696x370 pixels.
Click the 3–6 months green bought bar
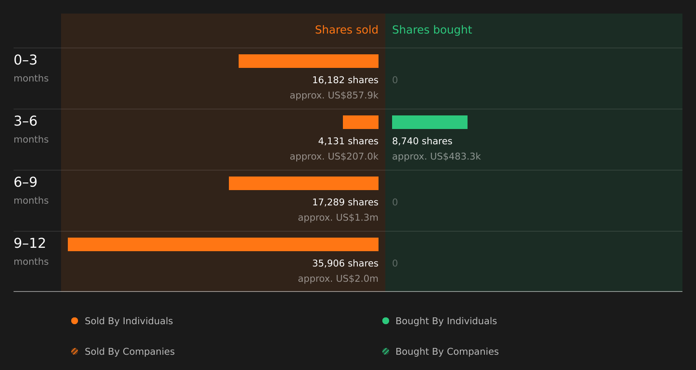tap(430, 122)
